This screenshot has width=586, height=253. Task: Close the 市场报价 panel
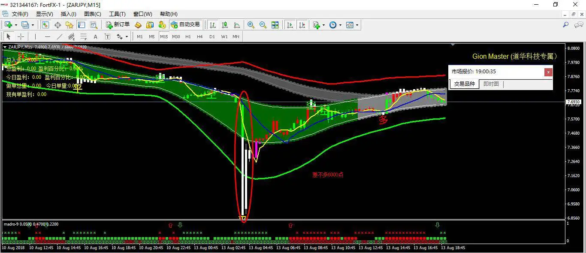coord(548,72)
